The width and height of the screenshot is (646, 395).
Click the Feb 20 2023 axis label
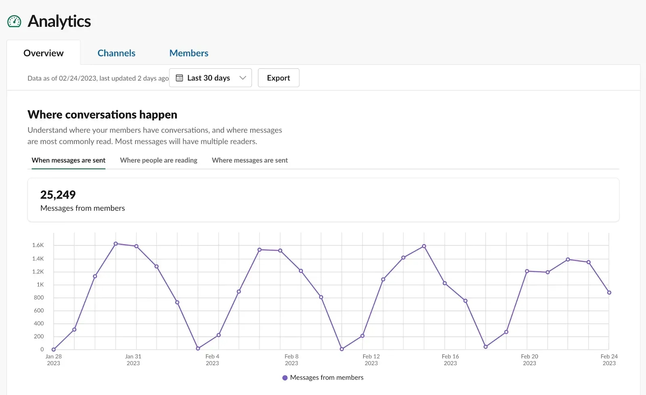(x=529, y=360)
